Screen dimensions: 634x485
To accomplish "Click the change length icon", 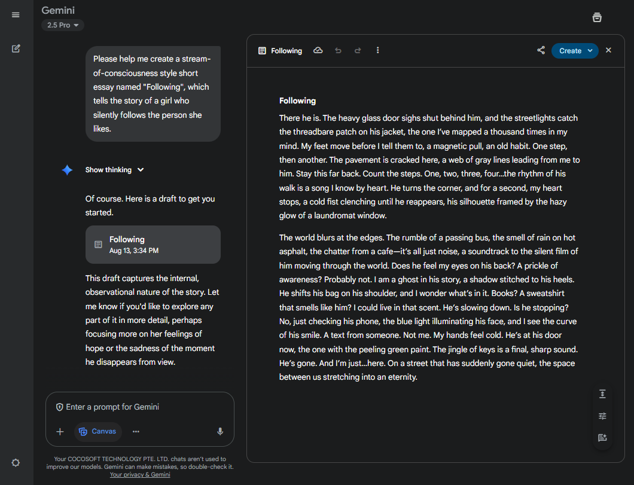I will (x=602, y=394).
